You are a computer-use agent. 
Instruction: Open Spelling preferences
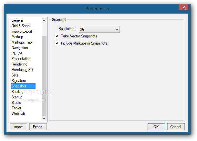pos(17,92)
